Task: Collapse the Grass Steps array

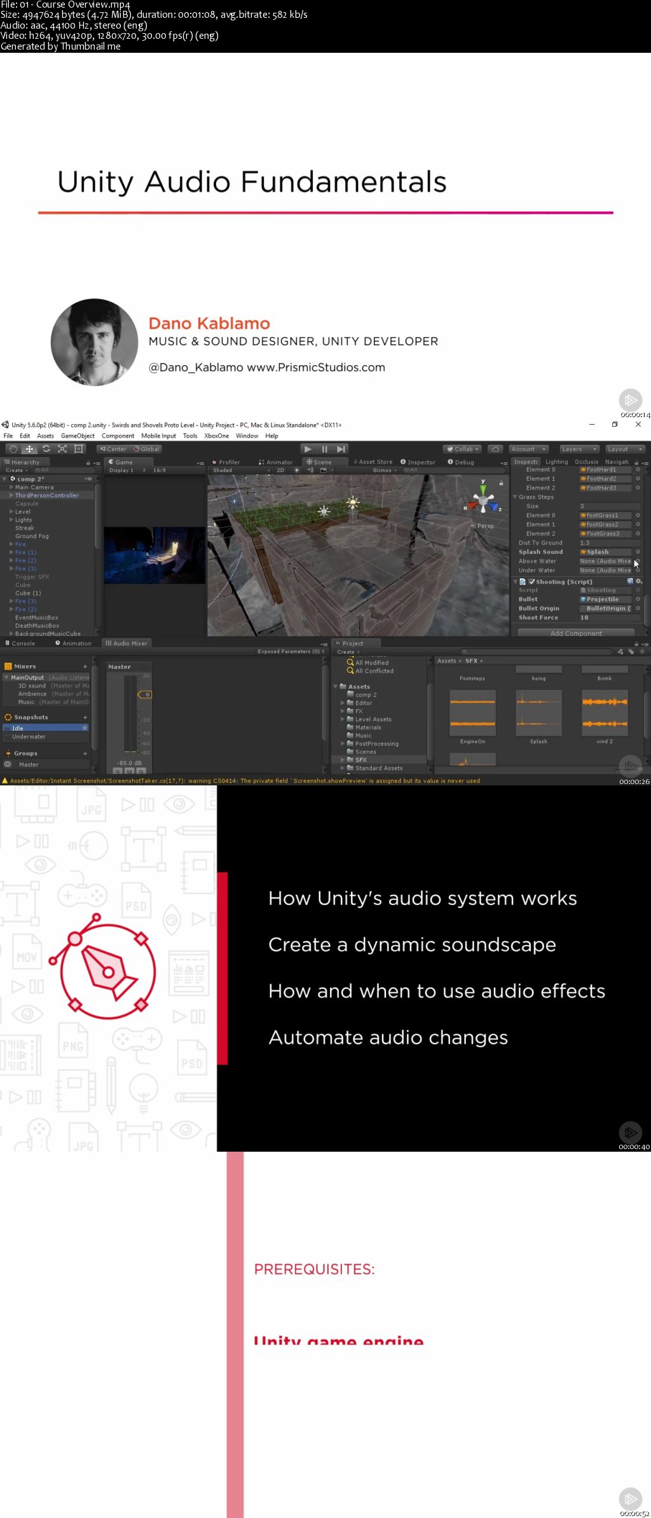Action: [515, 497]
